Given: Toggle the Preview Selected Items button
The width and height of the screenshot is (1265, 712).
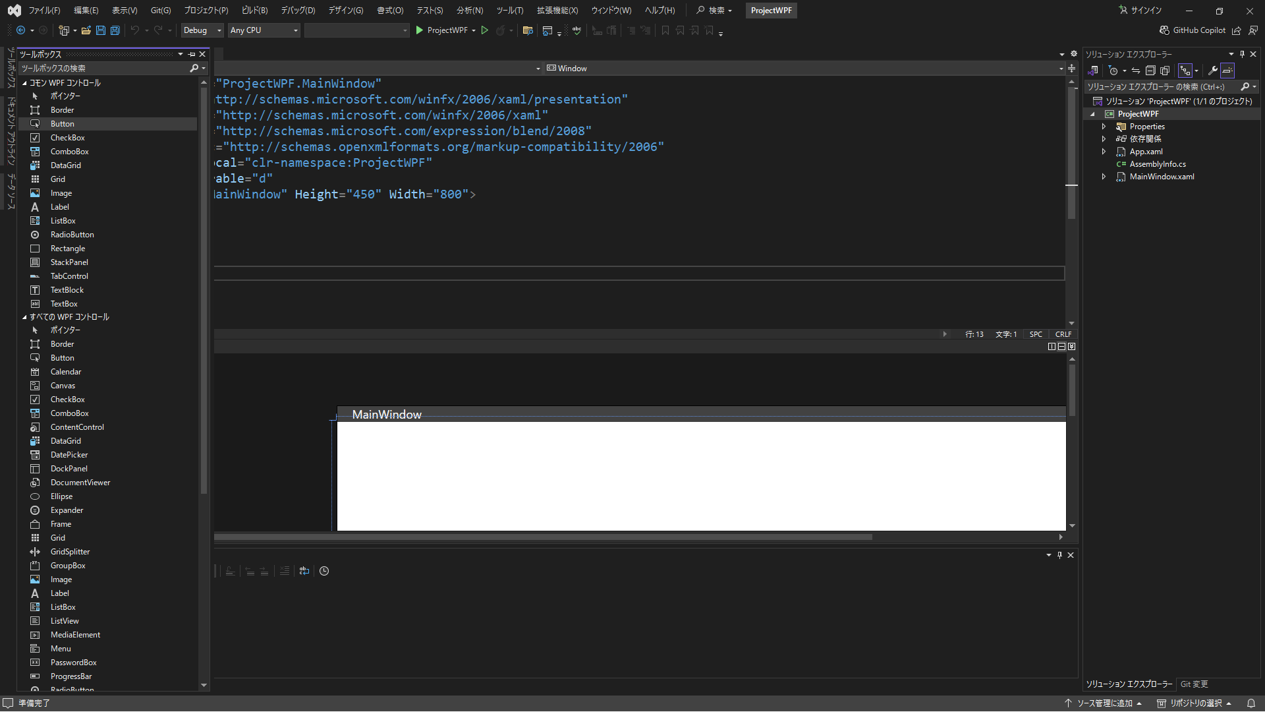Looking at the screenshot, I should [x=1227, y=71].
